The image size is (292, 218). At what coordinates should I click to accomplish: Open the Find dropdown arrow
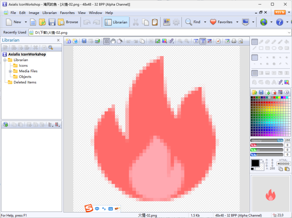pos(205,22)
